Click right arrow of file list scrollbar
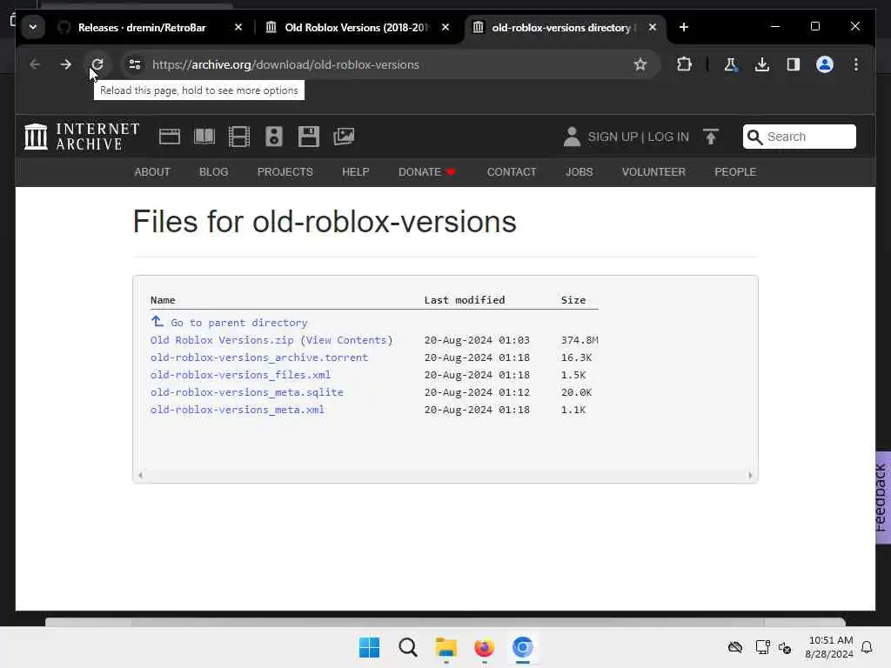The width and height of the screenshot is (891, 668). (750, 476)
